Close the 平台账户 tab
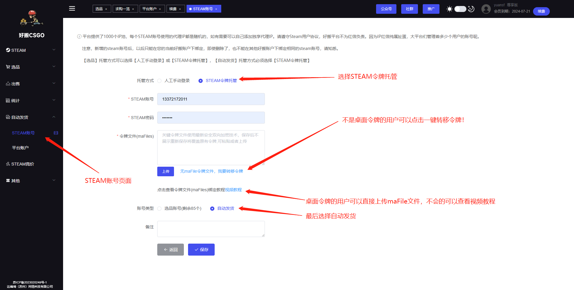574x290 pixels. [x=160, y=9]
